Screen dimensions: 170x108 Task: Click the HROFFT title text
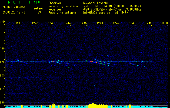click(16, 2)
